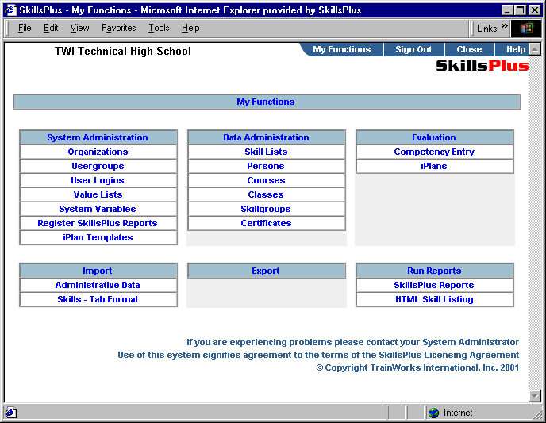
Task: Open the Classes link
Action: point(266,194)
